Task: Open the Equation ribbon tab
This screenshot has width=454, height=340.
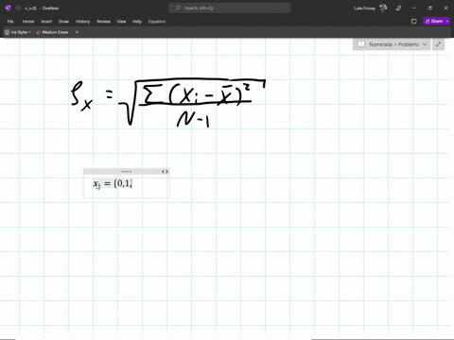Action: [x=157, y=22]
